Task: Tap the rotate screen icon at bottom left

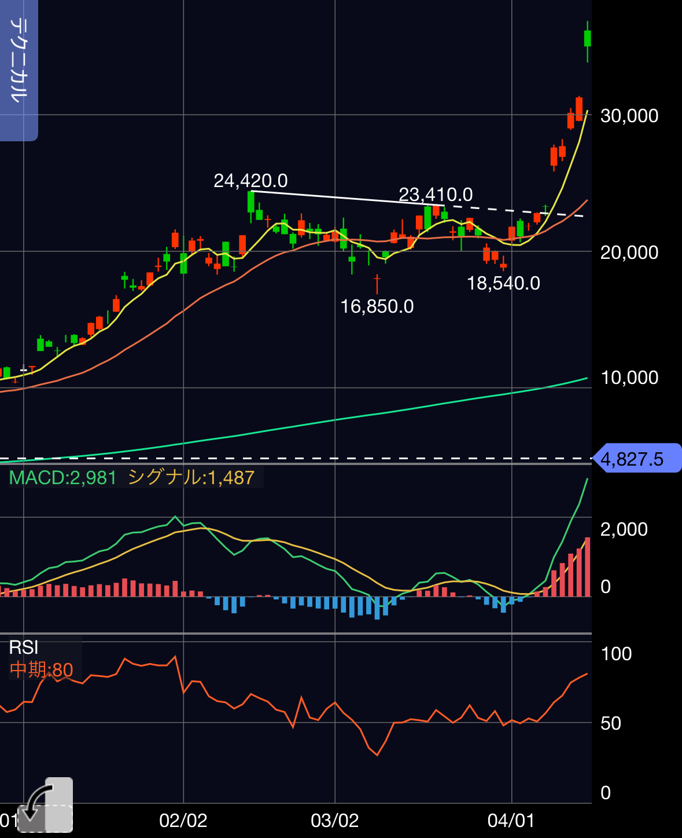Action: [x=45, y=805]
